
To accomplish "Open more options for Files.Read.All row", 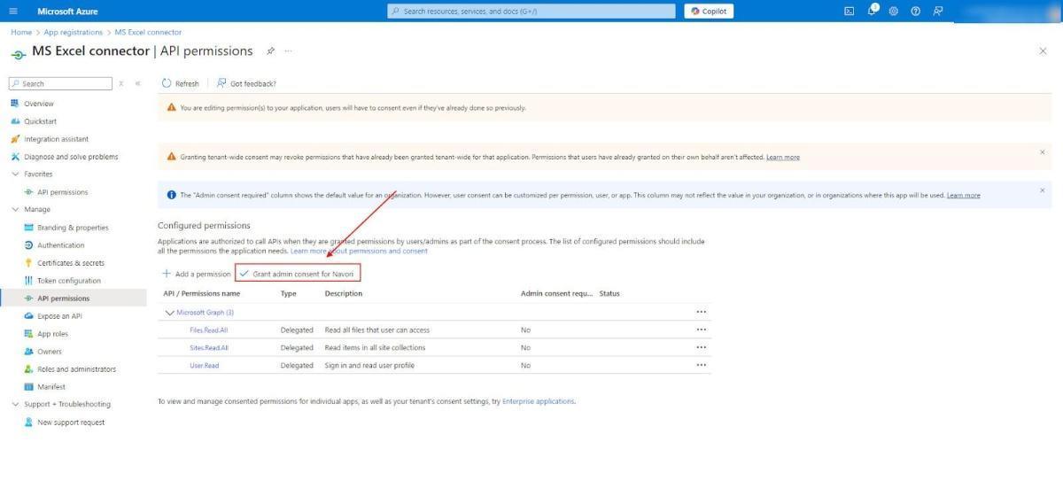I will (x=702, y=330).
